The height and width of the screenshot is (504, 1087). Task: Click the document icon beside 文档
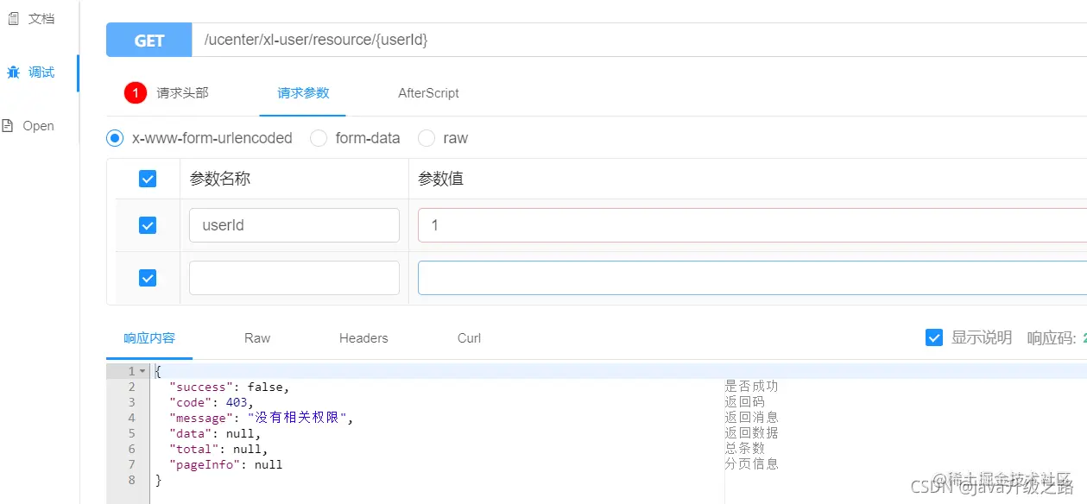pyautogui.click(x=13, y=18)
